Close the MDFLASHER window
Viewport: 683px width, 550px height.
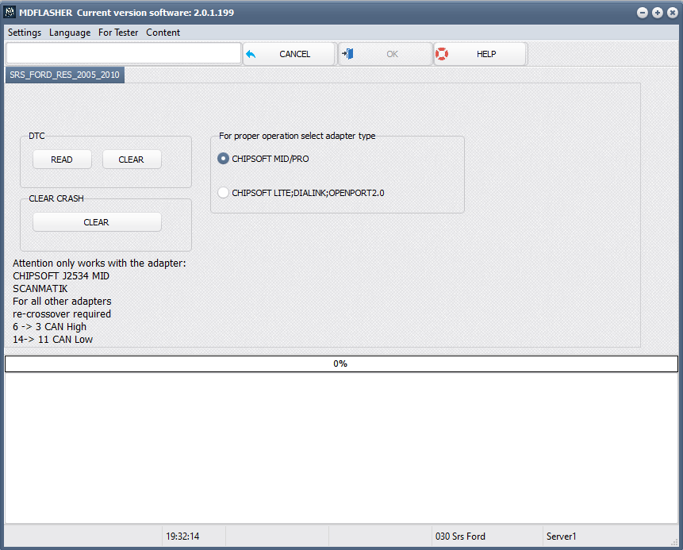[673, 13]
